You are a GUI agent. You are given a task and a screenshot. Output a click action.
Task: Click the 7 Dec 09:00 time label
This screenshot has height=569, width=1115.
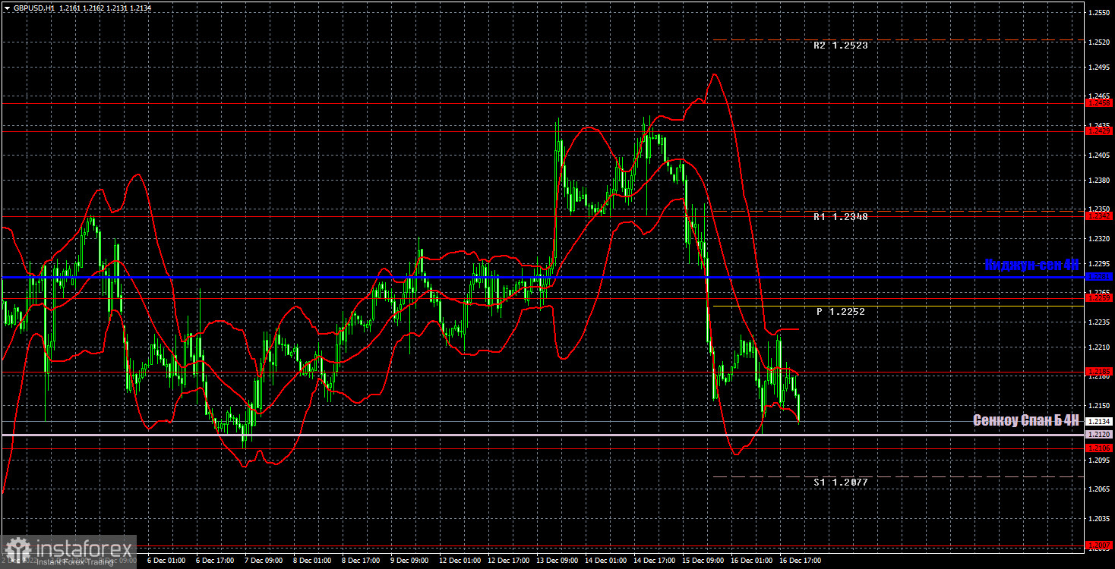[x=264, y=561]
